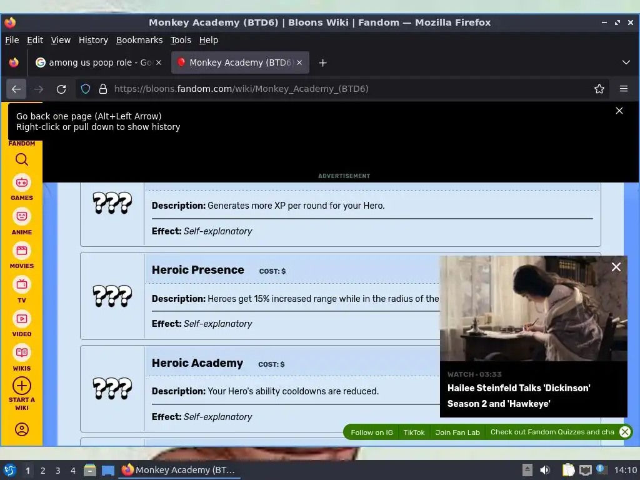The height and width of the screenshot is (480, 640).
Task: Click the notification tray icon with exclamation
Action: 601,469
